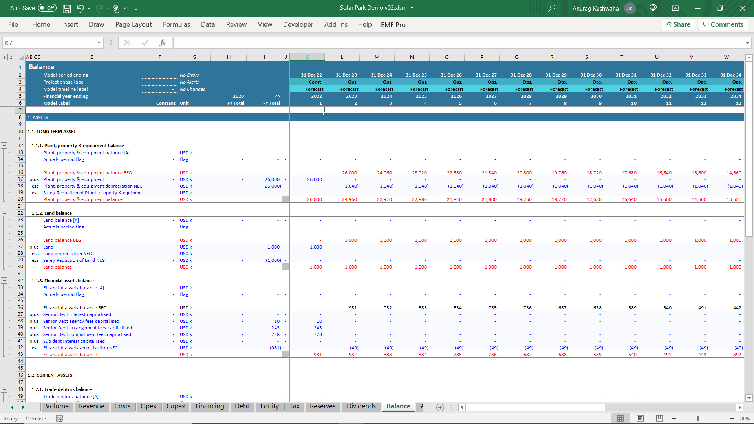Switch to the Dividends sheet tab
Image resolution: width=754 pixels, height=424 pixels.
361,406
